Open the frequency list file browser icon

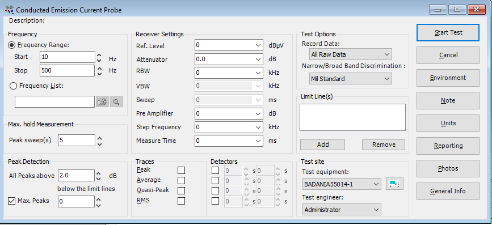102,102
